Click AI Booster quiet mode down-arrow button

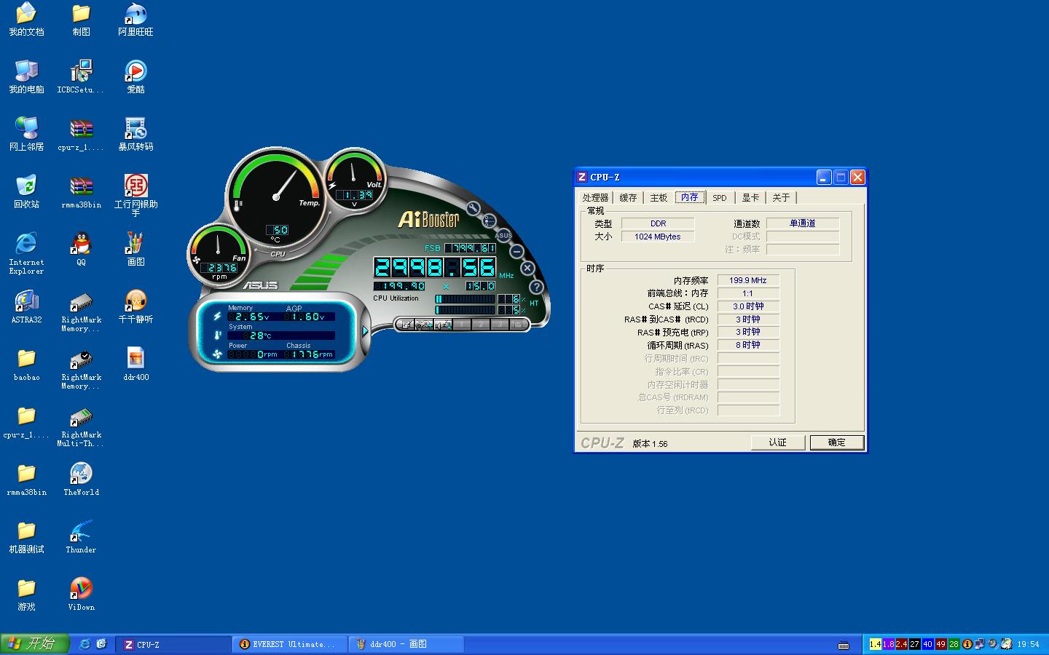point(443,325)
